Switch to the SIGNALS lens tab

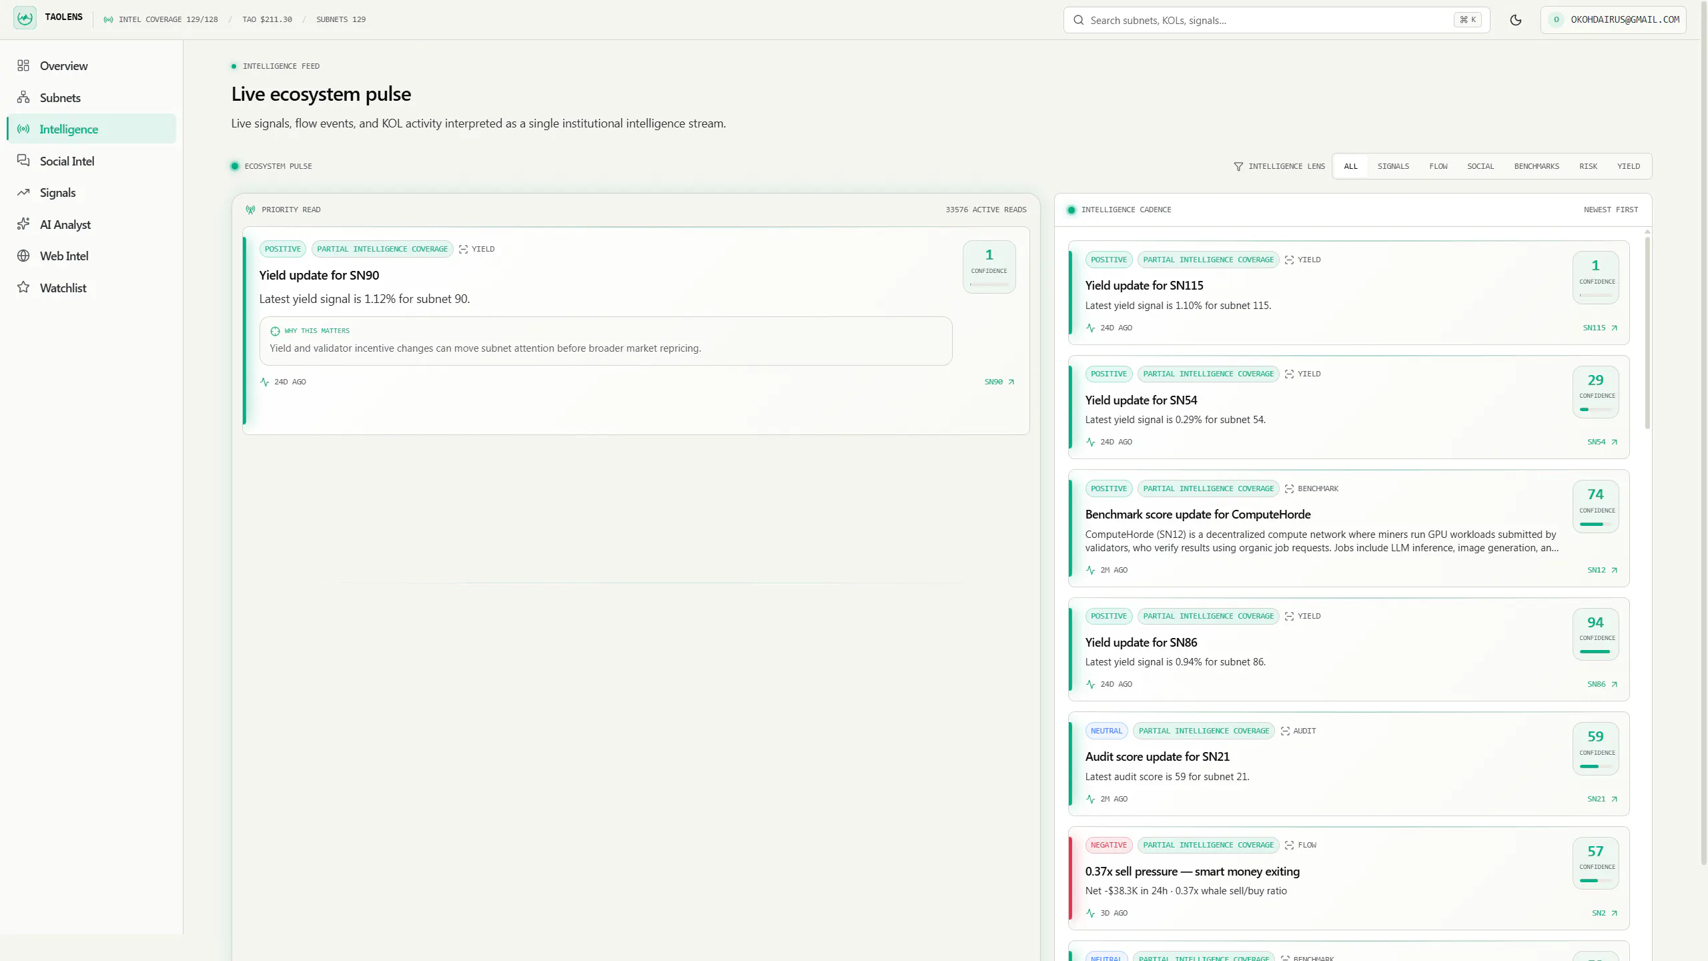(1393, 166)
